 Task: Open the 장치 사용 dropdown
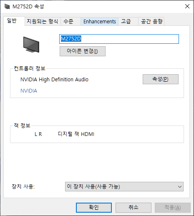pos(124,186)
